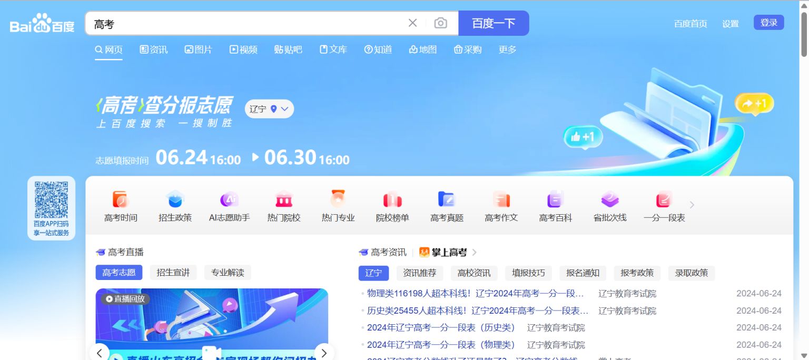This screenshot has width=809, height=360.
Task: Select the 辽宁 news tab
Action: tap(373, 273)
